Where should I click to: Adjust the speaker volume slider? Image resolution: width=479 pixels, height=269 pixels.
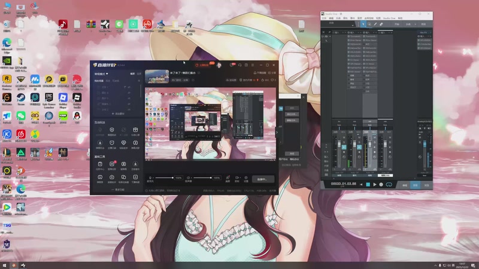click(202, 178)
